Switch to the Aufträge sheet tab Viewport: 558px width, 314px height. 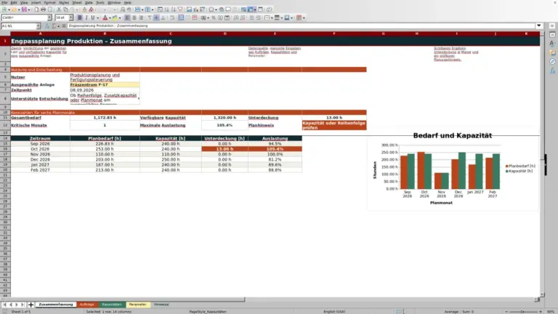pos(87,305)
